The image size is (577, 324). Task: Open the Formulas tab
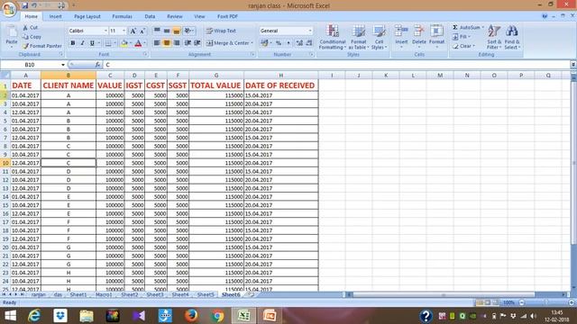click(122, 16)
